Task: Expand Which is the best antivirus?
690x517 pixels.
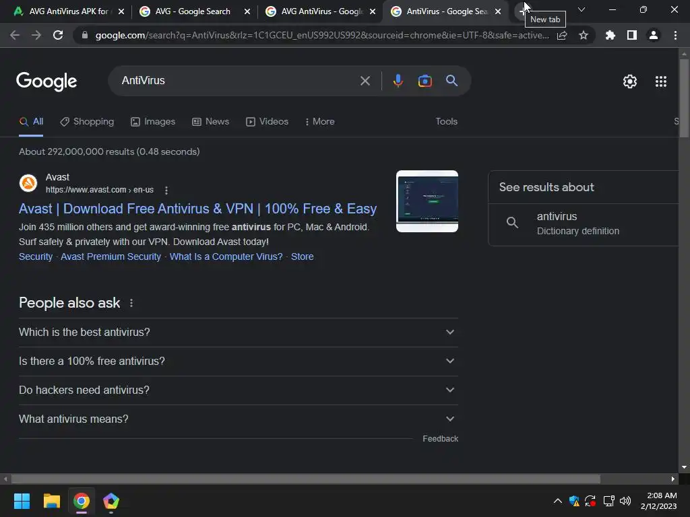Action: pos(238,333)
